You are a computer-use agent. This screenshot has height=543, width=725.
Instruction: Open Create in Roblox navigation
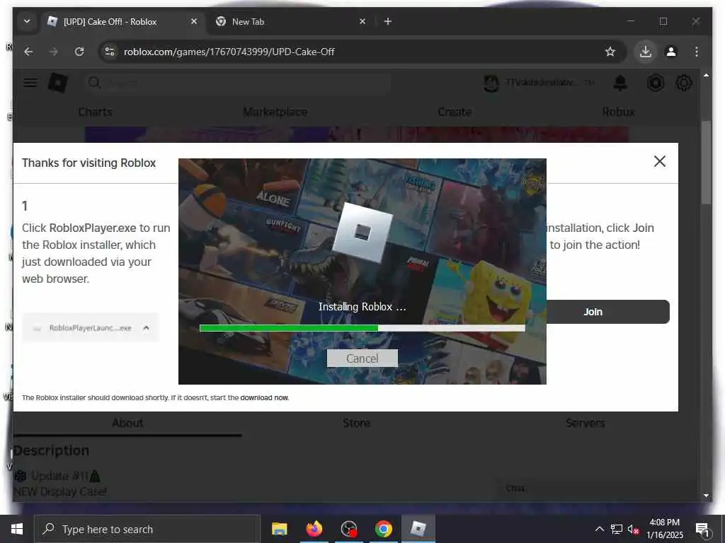click(x=455, y=112)
